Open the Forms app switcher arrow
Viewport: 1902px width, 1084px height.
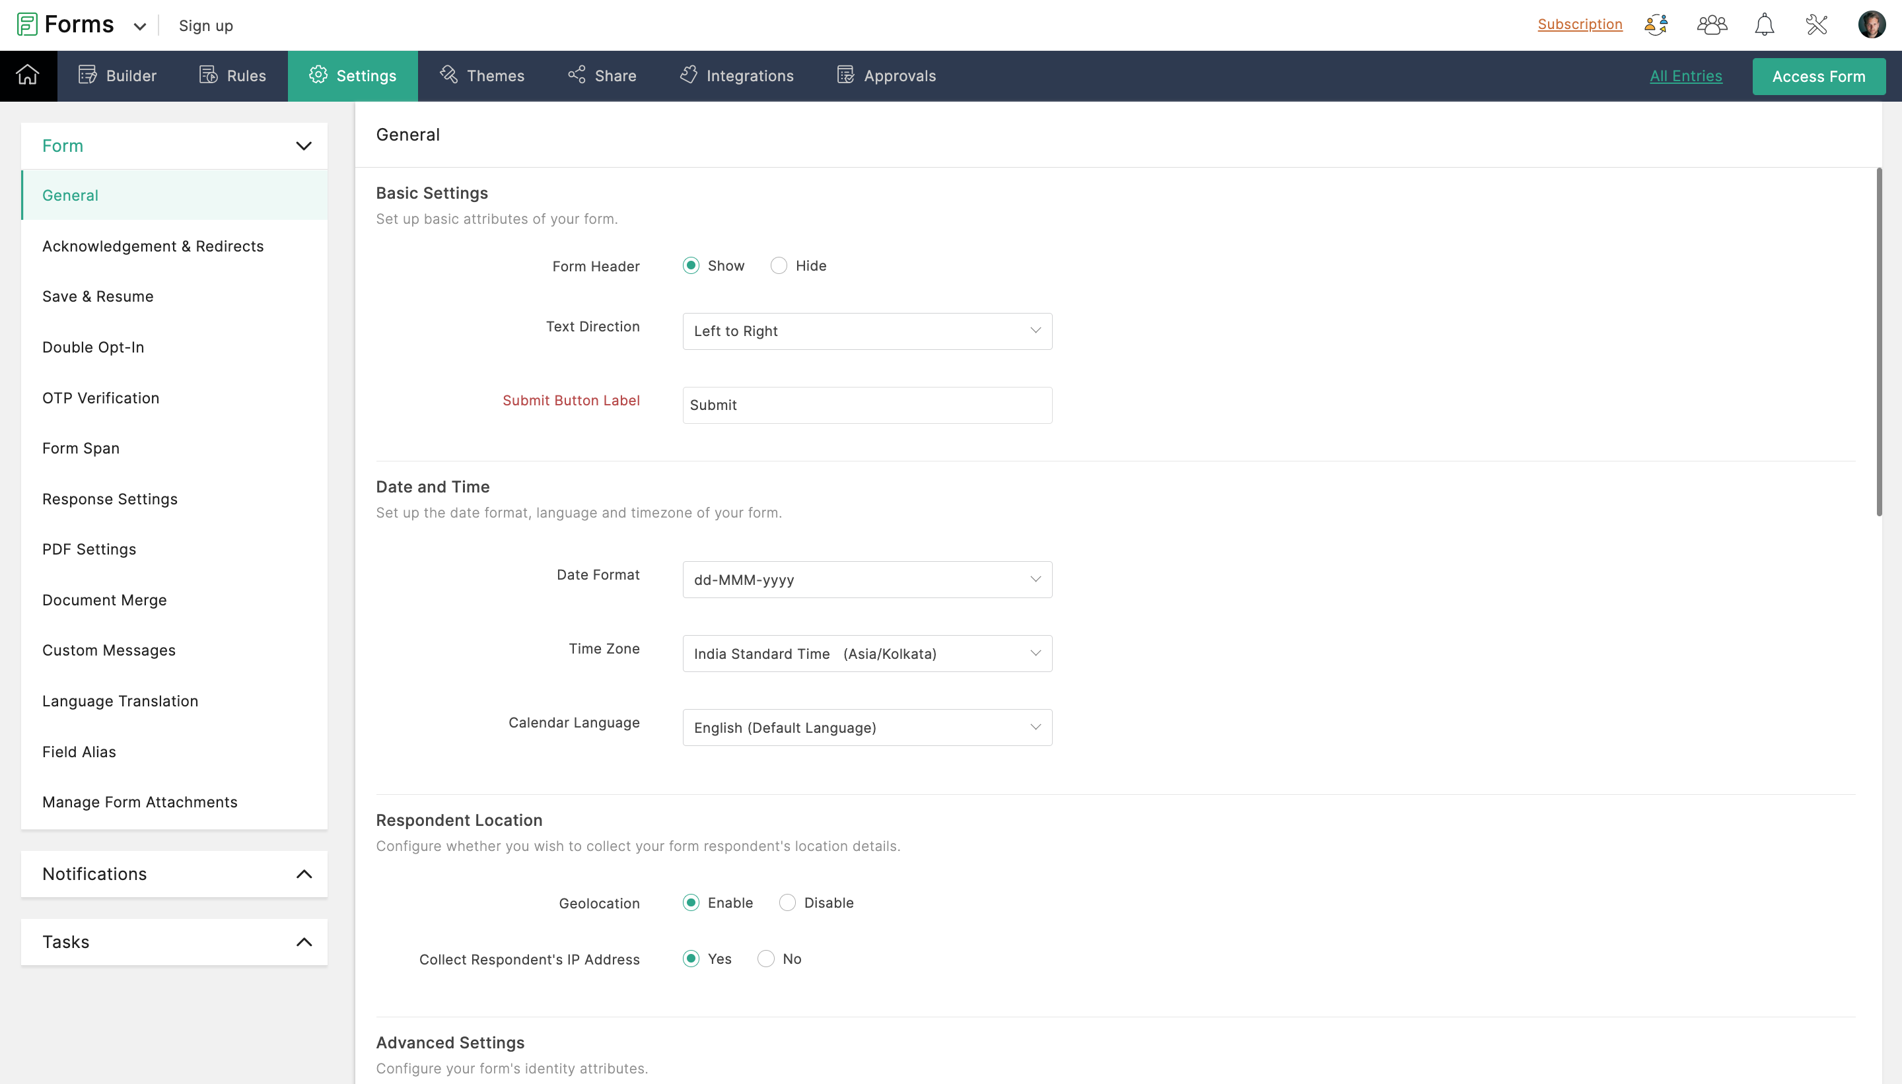(139, 27)
